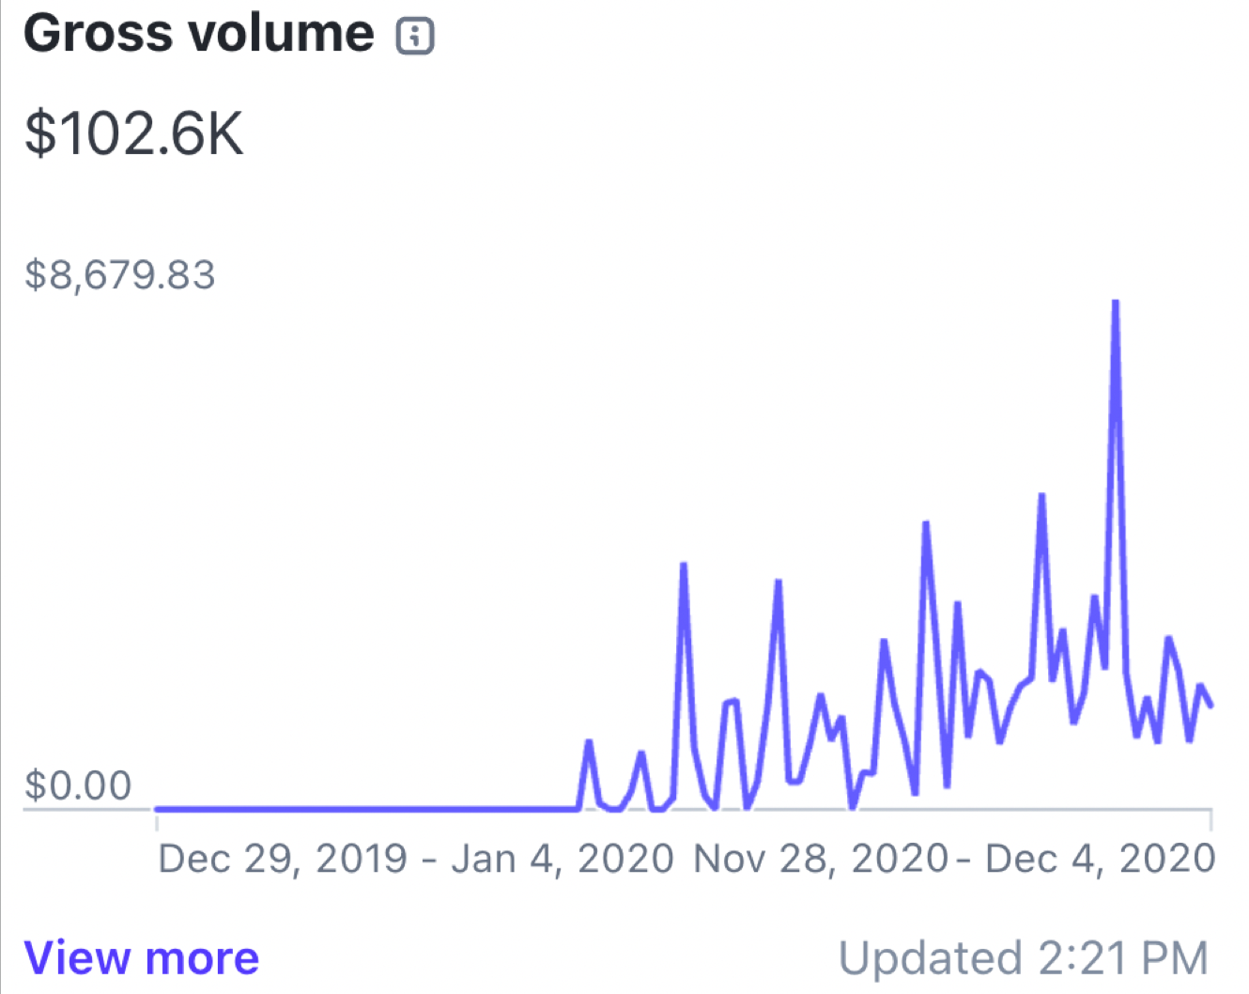Click the right x-axis tick mark
Viewport: 1249px width, 994px height.
tap(1210, 820)
